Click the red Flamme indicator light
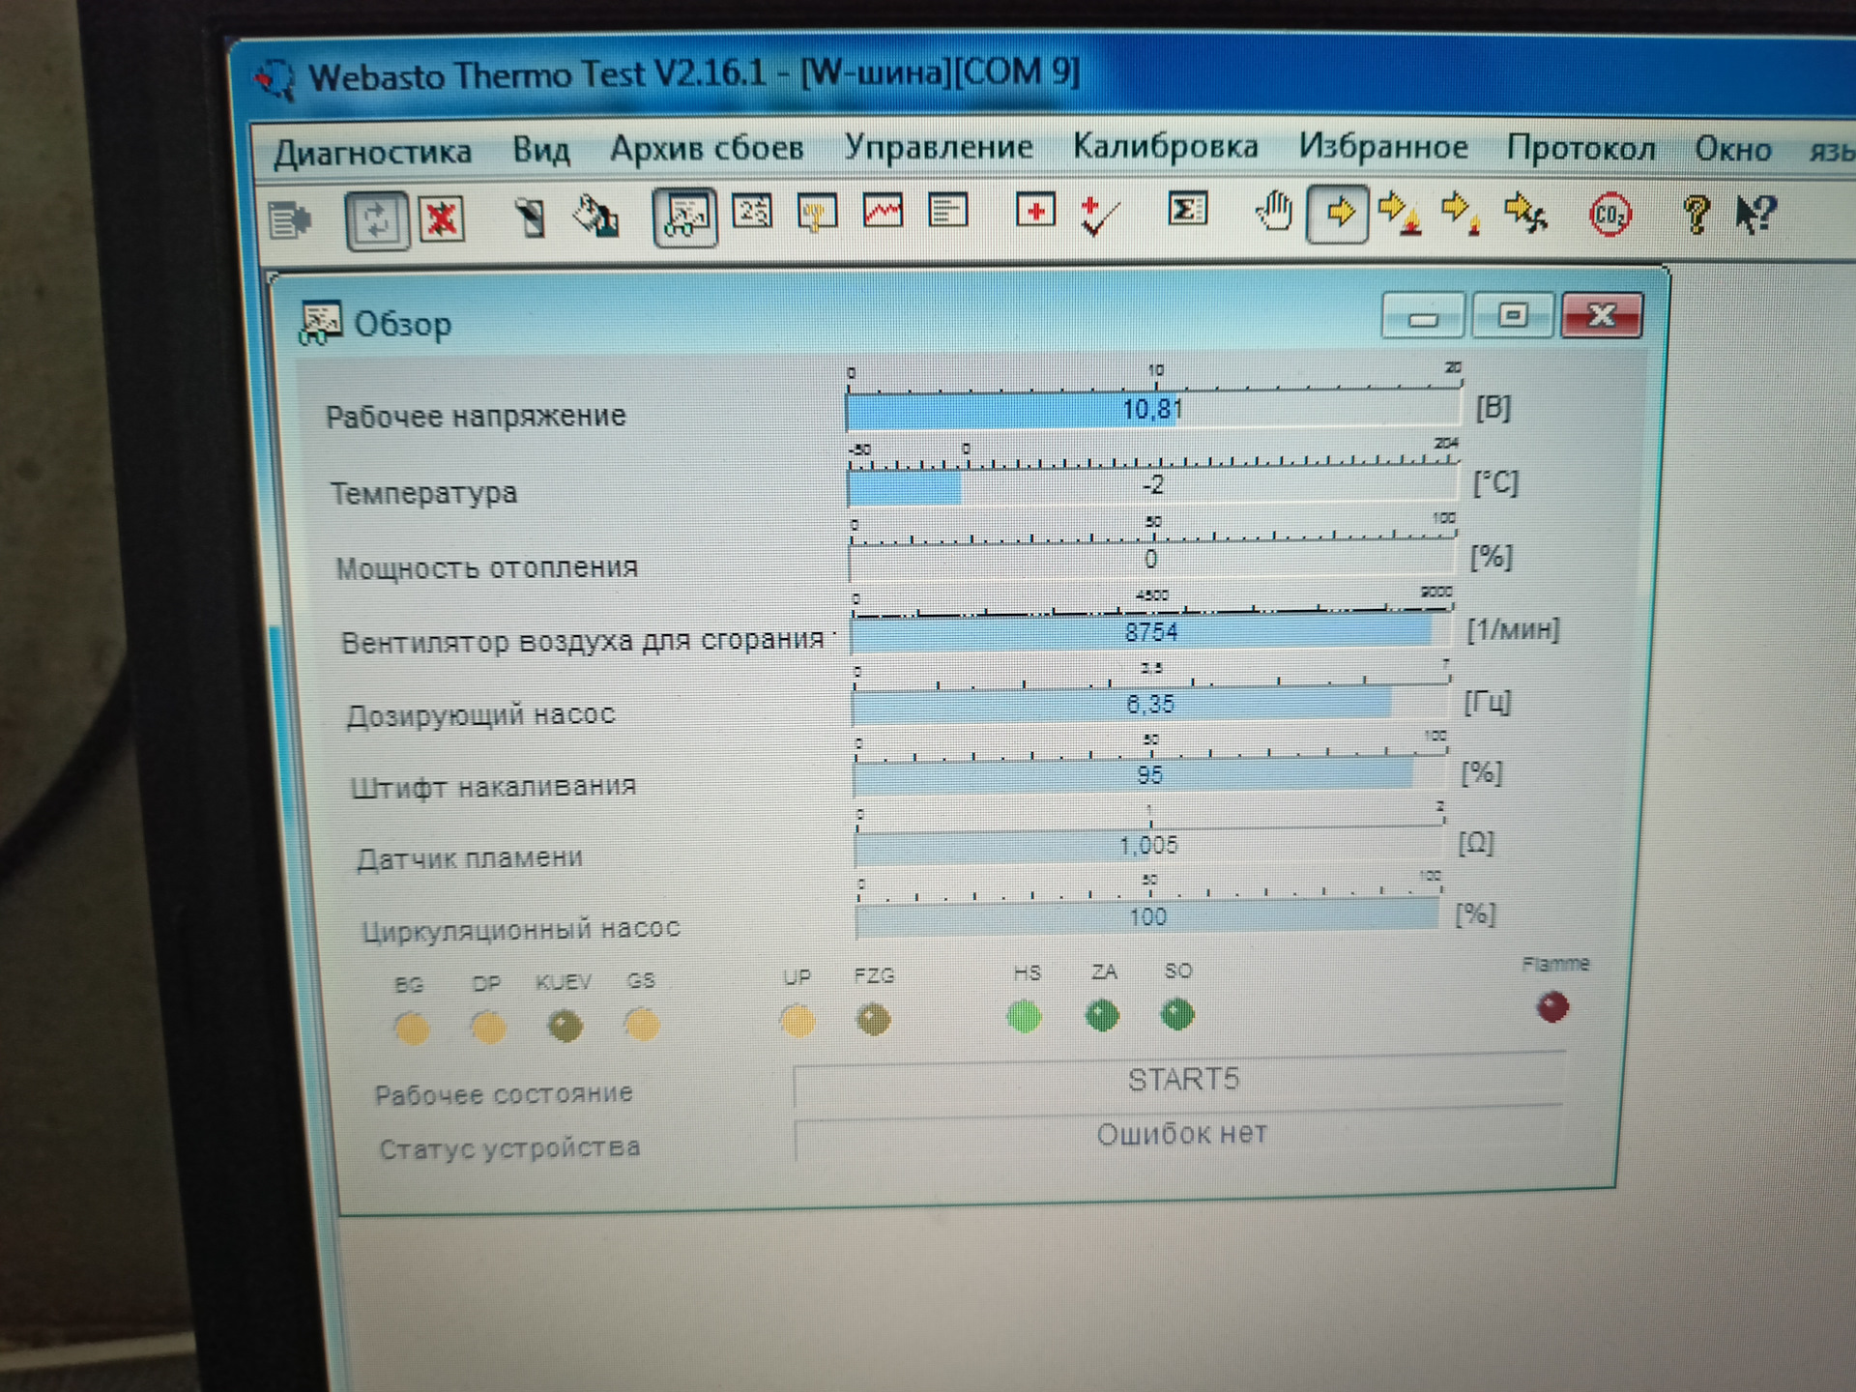The width and height of the screenshot is (1856, 1392). tap(1552, 1007)
